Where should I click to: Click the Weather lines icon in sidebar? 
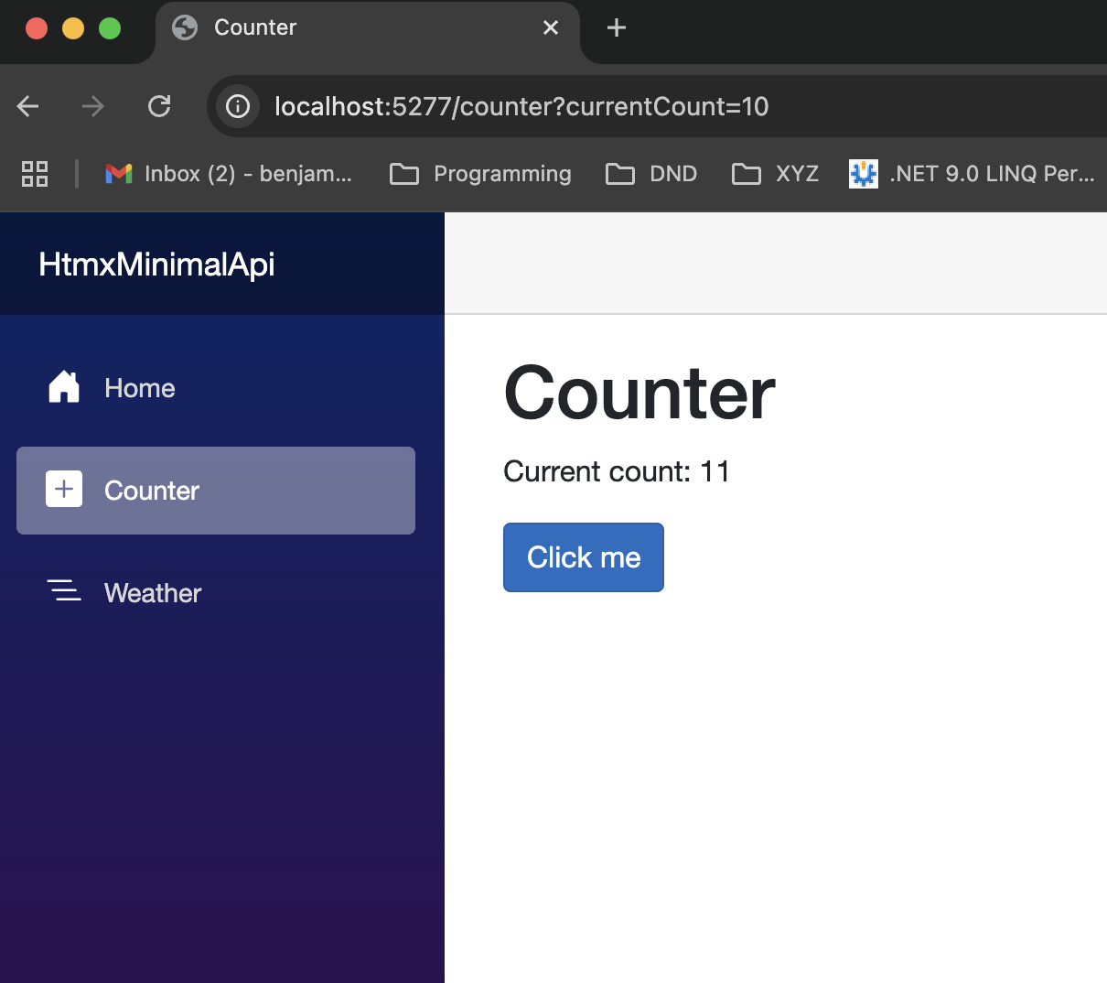pos(64,591)
